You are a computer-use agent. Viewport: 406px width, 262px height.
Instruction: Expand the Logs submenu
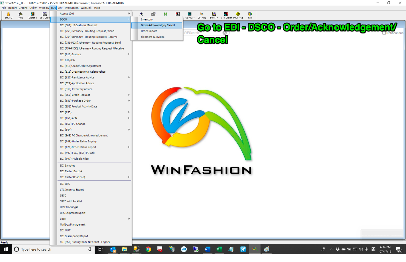129,219
